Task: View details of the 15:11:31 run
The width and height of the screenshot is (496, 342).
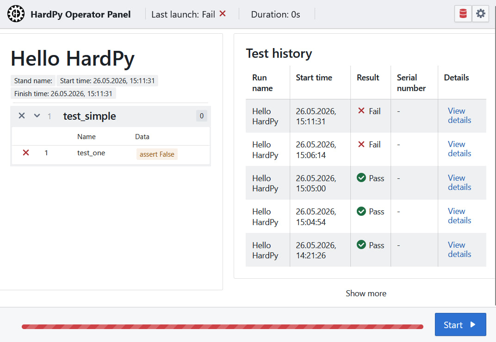Action: pos(459,116)
